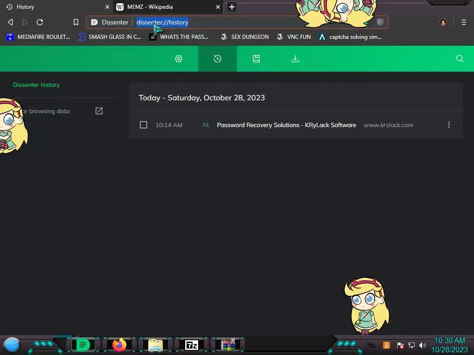Click the 10:14 AM timestamp
Image resolution: width=474 pixels, height=355 pixels.
tap(169, 125)
